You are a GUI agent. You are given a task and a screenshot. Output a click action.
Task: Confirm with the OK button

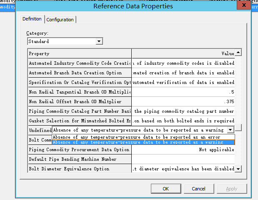point(166,189)
